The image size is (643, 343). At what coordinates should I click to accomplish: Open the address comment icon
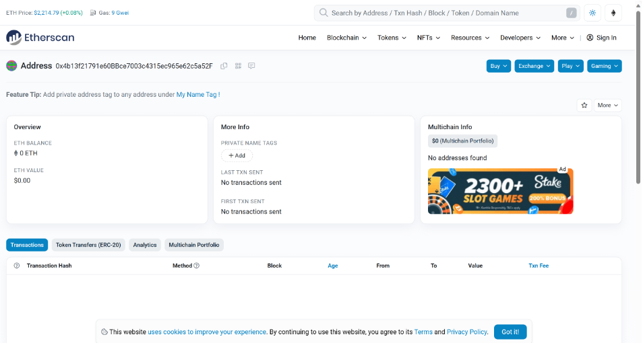click(x=252, y=66)
